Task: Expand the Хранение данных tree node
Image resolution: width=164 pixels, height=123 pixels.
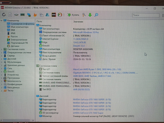Action: tap(1, 65)
